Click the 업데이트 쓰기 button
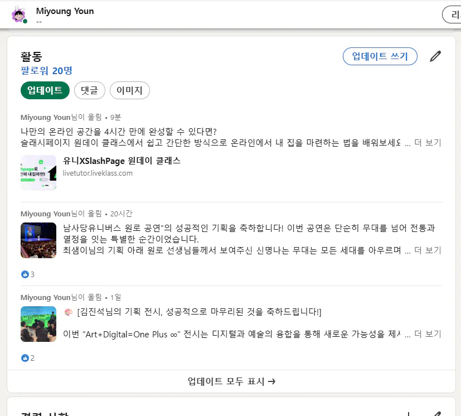The height and width of the screenshot is (416, 461). [380, 56]
